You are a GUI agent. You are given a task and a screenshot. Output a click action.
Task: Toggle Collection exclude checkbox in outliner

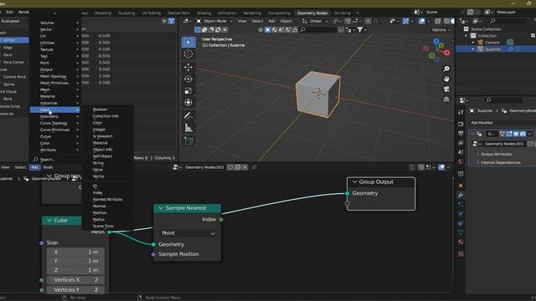point(533,35)
